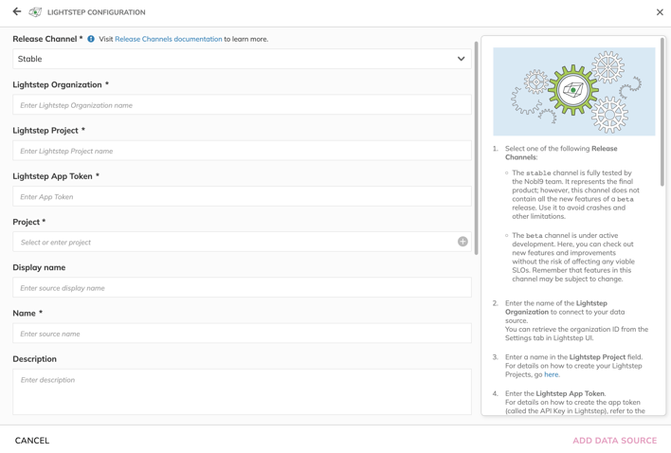
Task: Go back using the left arrow icon
Action: coord(17,11)
